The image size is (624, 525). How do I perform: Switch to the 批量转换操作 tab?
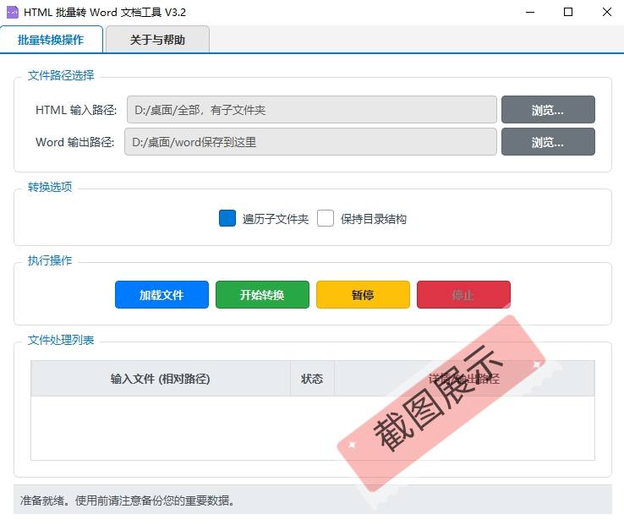point(52,40)
